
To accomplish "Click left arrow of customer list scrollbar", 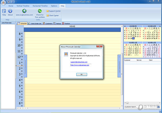I will pyautogui.click(x=125, y=103).
